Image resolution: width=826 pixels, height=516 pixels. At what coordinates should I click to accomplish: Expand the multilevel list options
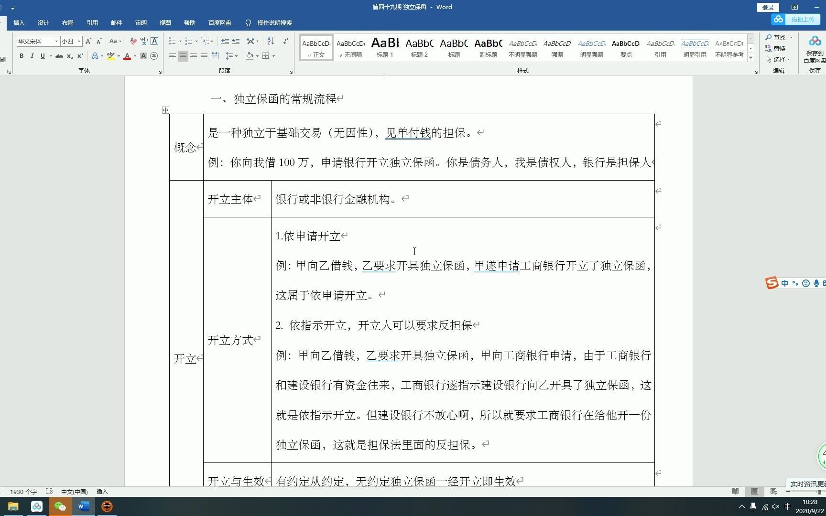[x=212, y=41]
